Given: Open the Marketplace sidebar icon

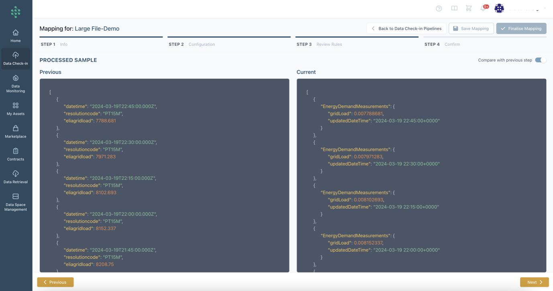Looking at the screenshot, I should point(16,132).
